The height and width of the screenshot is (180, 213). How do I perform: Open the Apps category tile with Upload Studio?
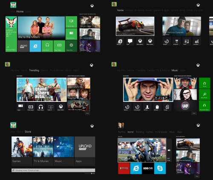point(85,151)
